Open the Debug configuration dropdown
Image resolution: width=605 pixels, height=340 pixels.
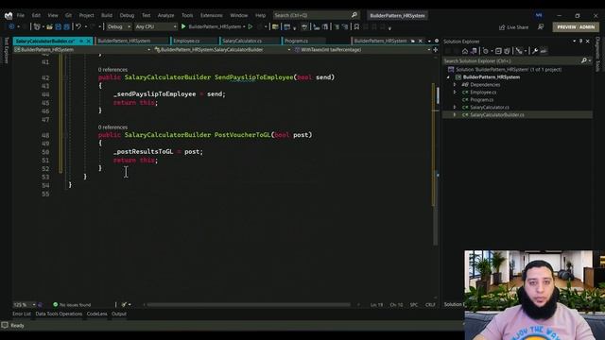[x=118, y=27]
